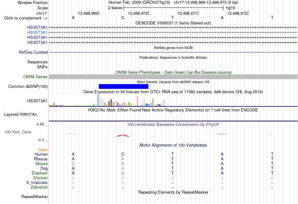Click the "OMIM Genes" track label
This screenshot has width=298, height=204.
(35, 77)
